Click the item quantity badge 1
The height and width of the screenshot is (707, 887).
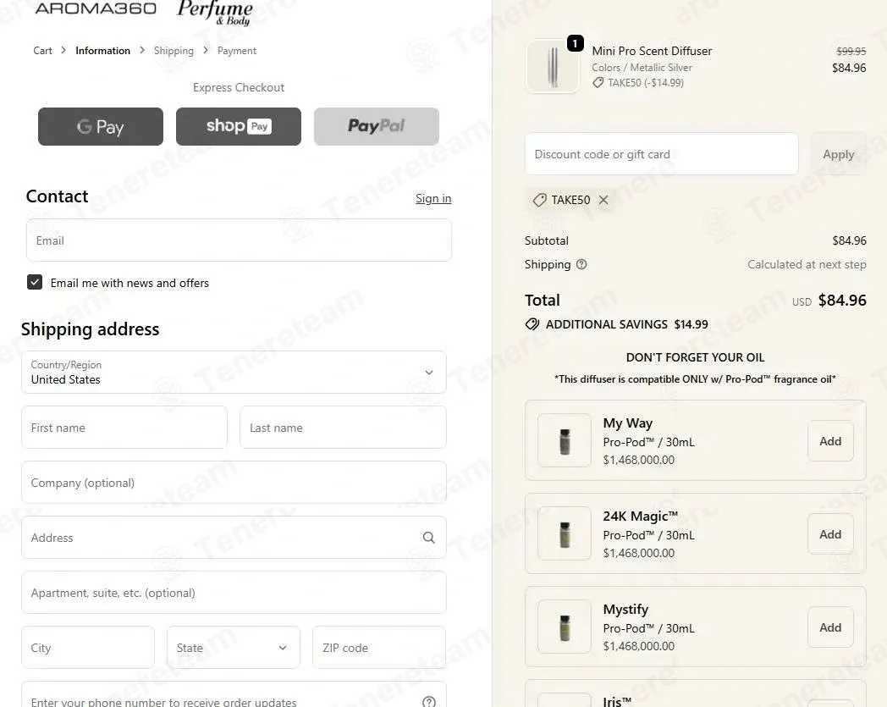point(576,43)
